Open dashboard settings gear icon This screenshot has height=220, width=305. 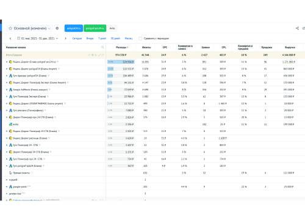point(57,28)
